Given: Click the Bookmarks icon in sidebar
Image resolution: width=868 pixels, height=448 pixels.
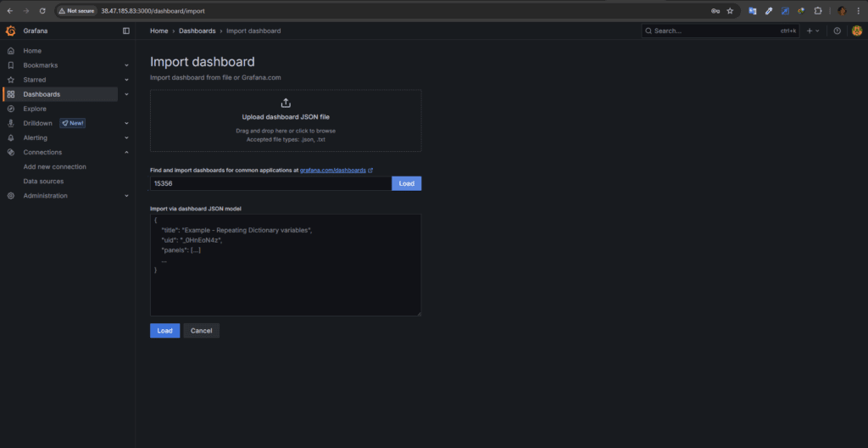Looking at the screenshot, I should coord(10,65).
